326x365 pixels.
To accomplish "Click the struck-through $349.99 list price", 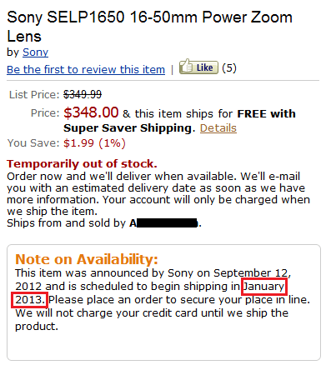I will pyautogui.click(x=83, y=95).
